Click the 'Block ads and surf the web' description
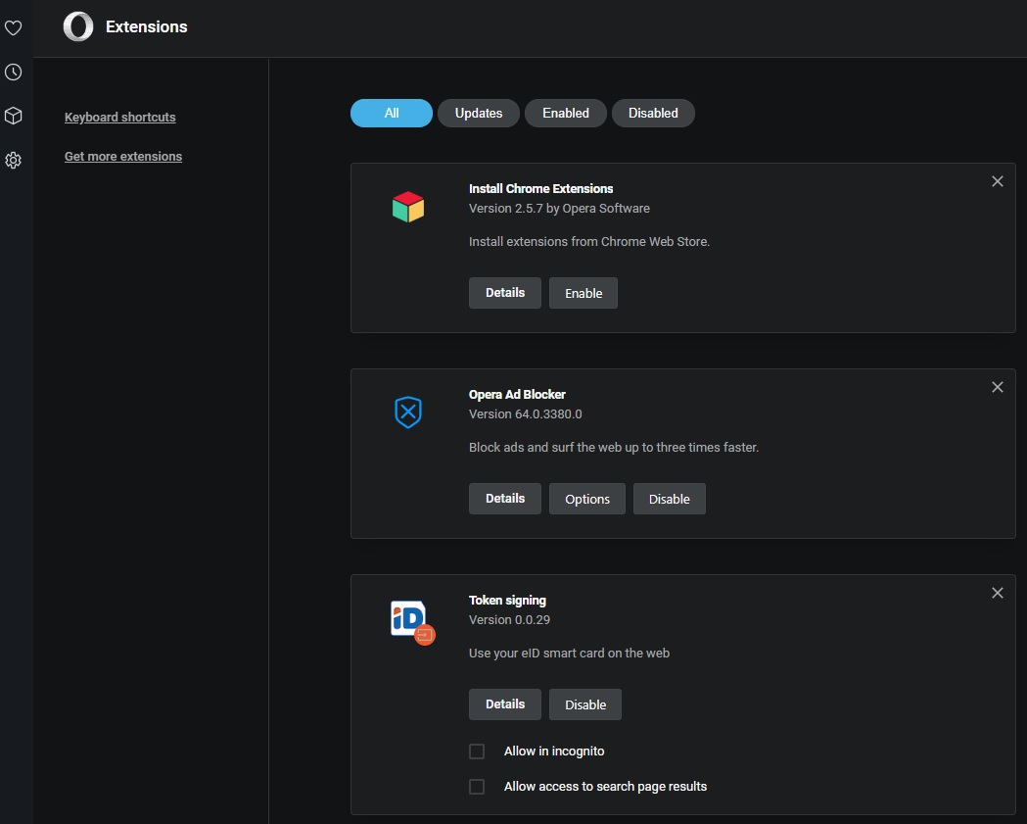1027x824 pixels. pyautogui.click(x=614, y=448)
